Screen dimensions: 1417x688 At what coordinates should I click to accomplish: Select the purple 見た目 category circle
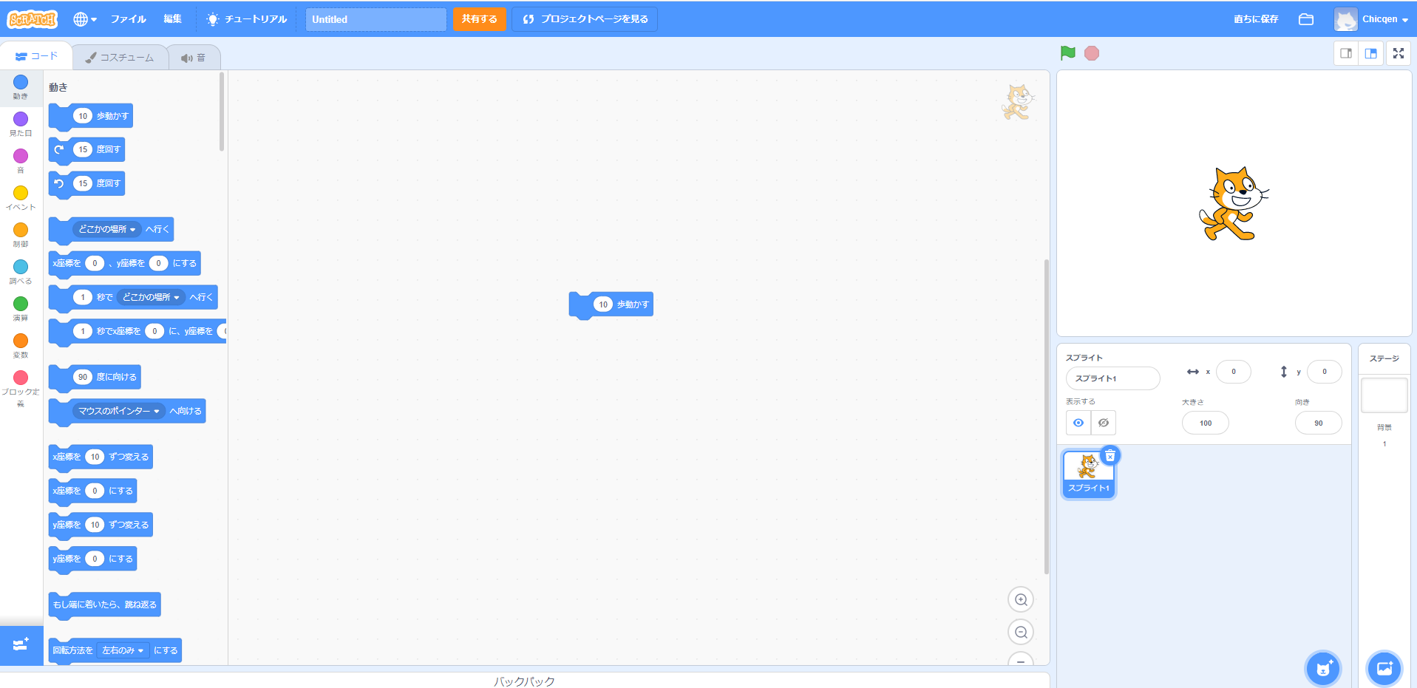[21, 120]
